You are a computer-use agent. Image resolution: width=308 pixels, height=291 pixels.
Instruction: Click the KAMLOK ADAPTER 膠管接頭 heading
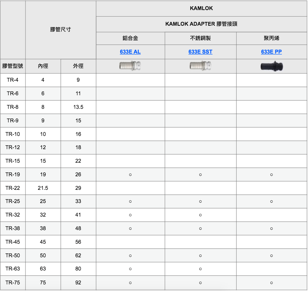coord(201,24)
